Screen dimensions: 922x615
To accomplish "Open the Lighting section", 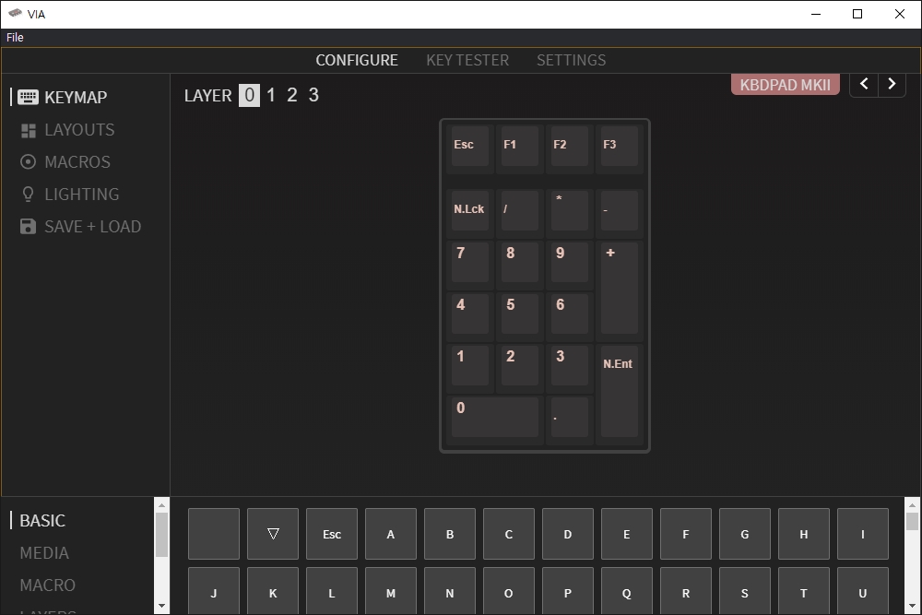I will pyautogui.click(x=69, y=194).
